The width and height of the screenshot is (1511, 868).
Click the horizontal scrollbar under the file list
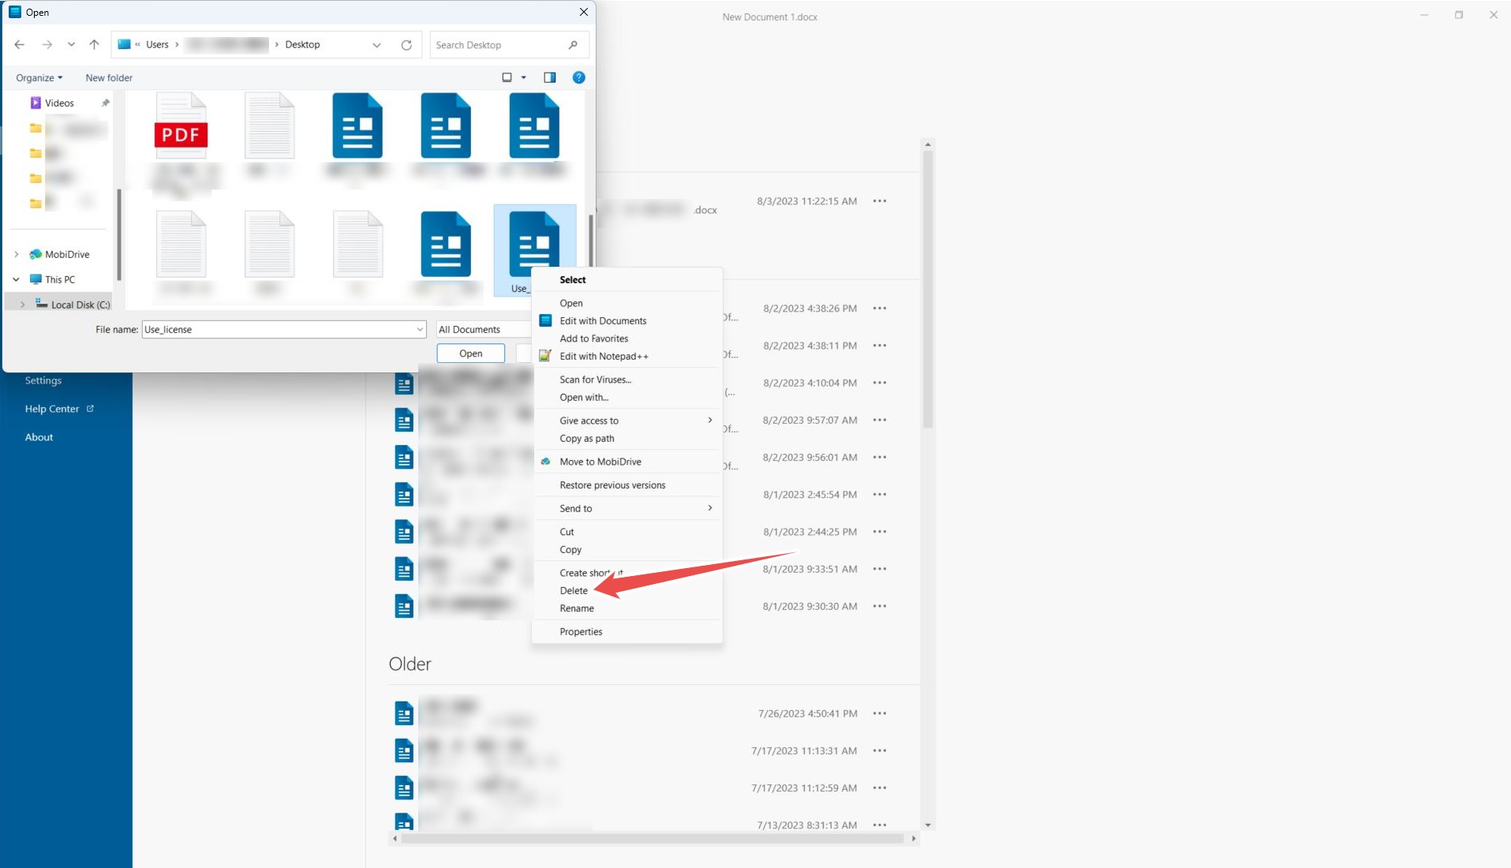(x=652, y=839)
